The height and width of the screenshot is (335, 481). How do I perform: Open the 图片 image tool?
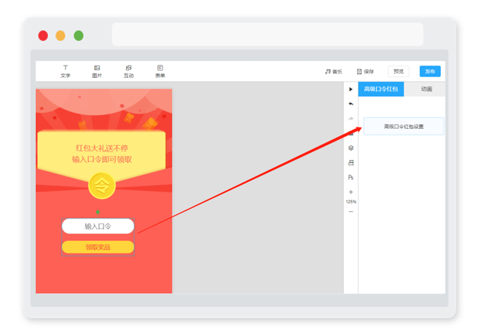tap(97, 71)
